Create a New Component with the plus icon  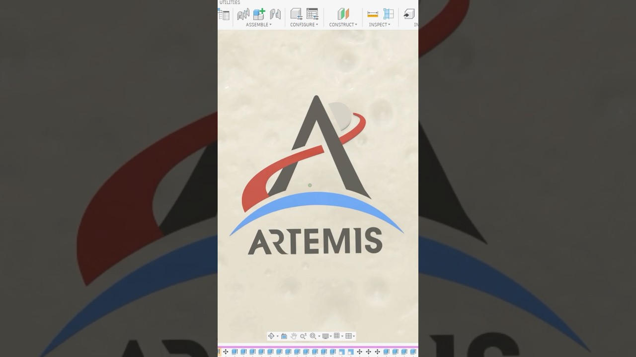(x=259, y=14)
